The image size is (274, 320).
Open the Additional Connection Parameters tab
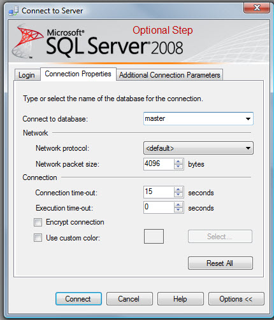169,75
